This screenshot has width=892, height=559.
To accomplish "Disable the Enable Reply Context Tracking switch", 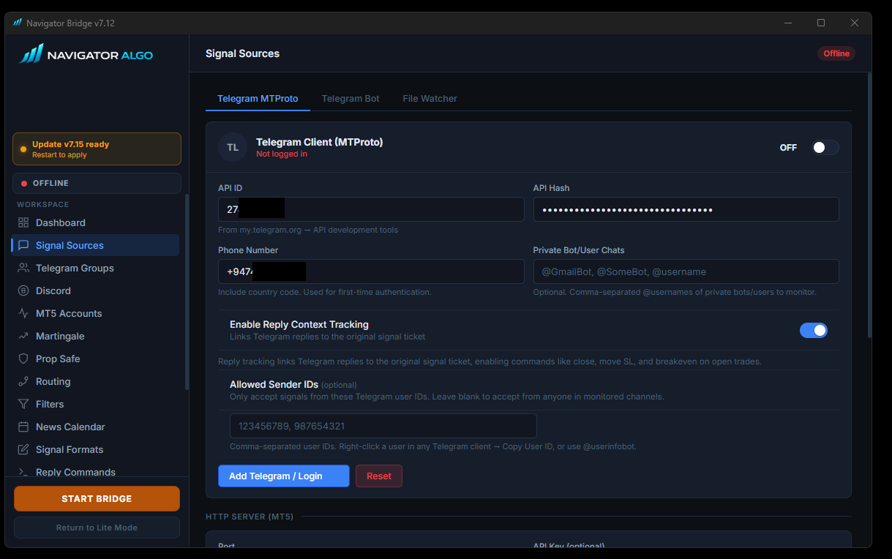I will pos(814,330).
